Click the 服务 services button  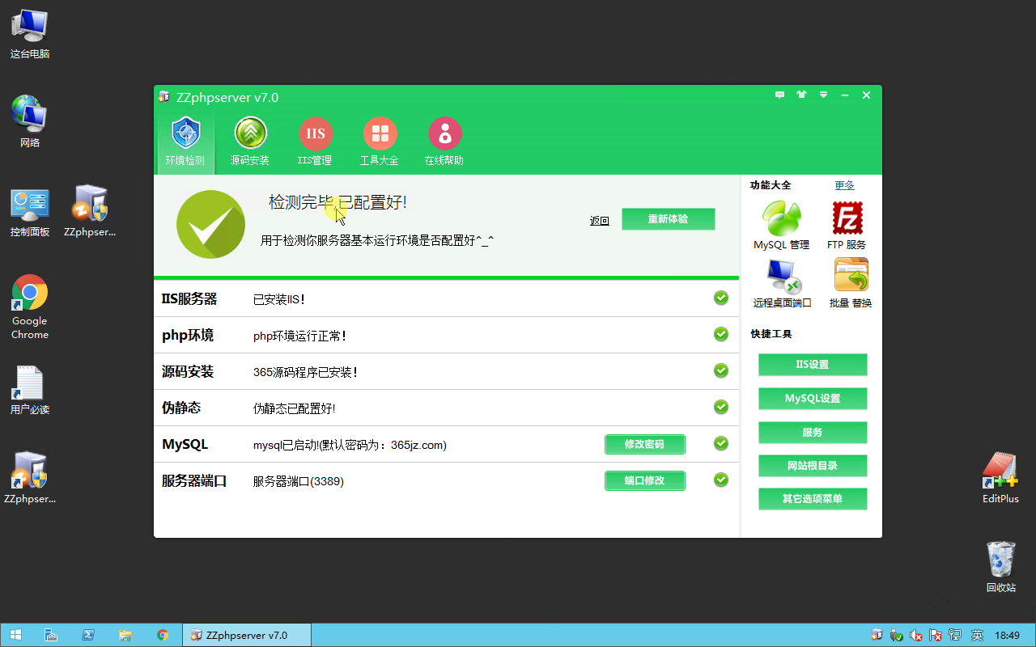pos(813,433)
